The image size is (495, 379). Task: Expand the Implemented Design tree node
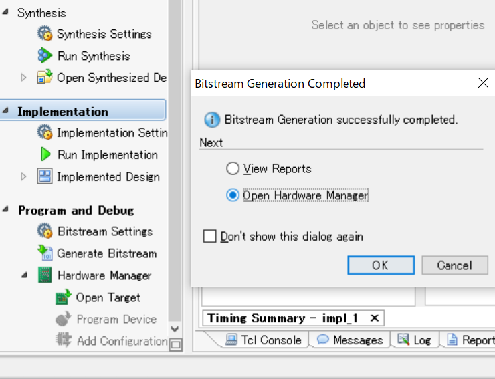click(24, 176)
